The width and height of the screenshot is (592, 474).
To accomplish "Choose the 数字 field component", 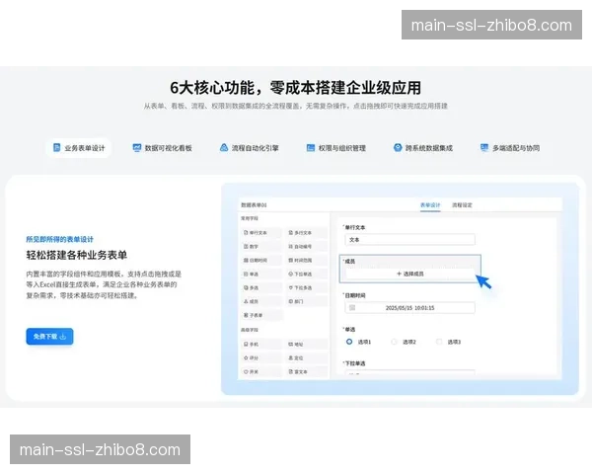I will [261, 247].
